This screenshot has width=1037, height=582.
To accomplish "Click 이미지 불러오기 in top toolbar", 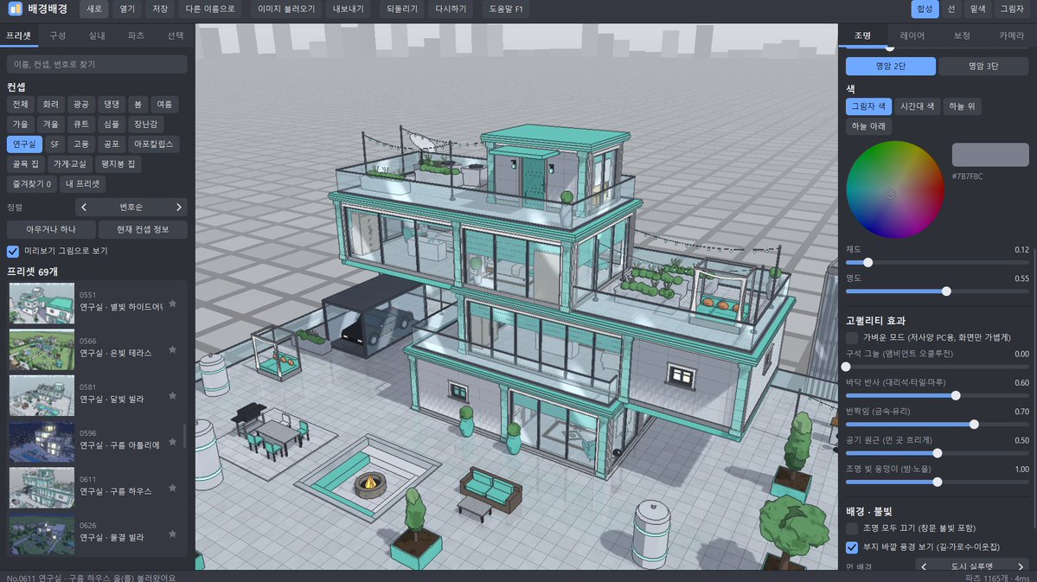I will (x=286, y=10).
